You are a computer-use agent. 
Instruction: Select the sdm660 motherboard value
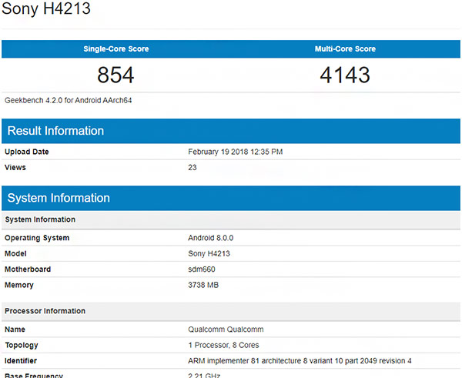click(203, 269)
